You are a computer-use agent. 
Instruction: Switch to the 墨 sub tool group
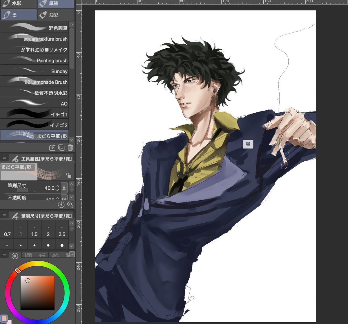(x=19, y=14)
